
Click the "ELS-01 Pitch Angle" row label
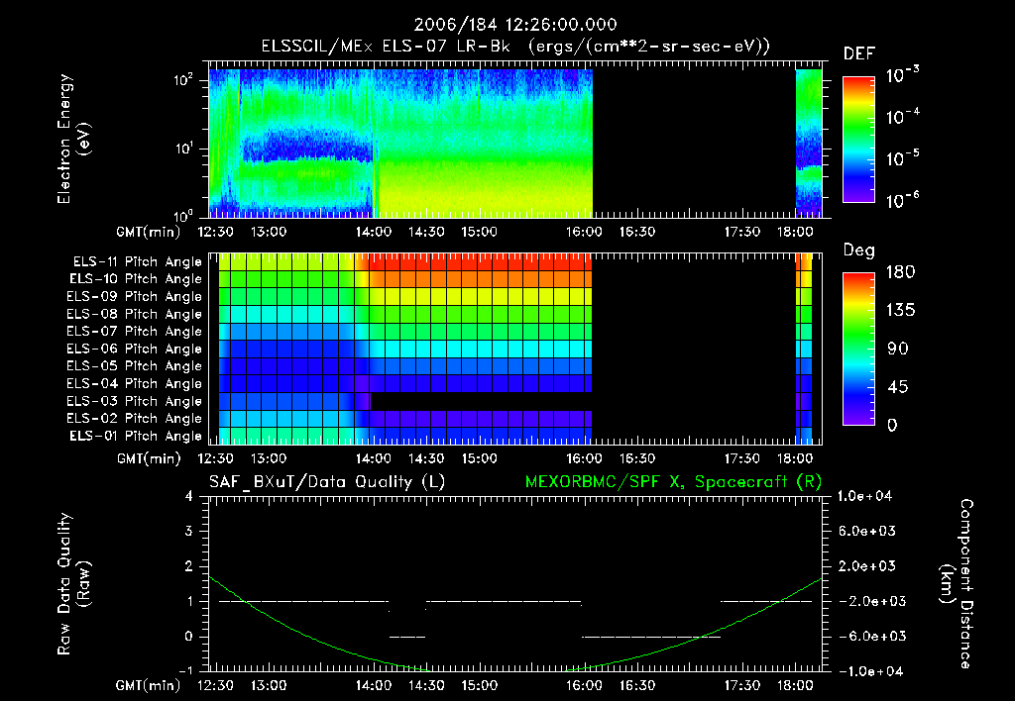point(136,436)
